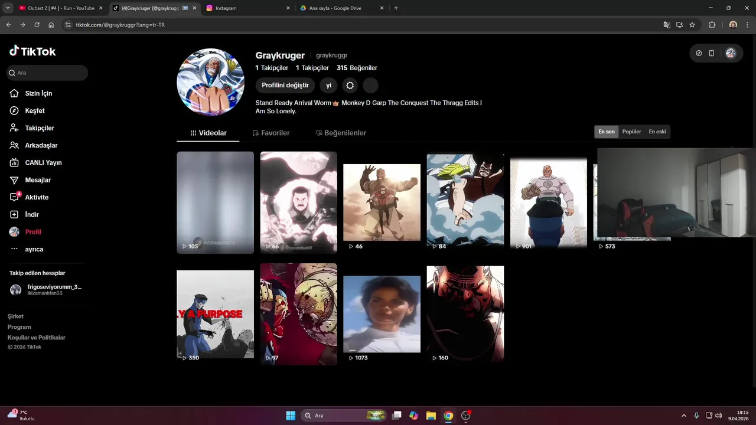Bookmark this page with star icon
756x425 pixels.
point(692,25)
